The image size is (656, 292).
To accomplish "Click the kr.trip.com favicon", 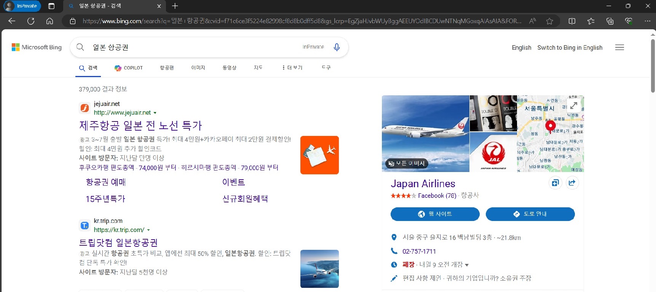I will pyautogui.click(x=85, y=226).
